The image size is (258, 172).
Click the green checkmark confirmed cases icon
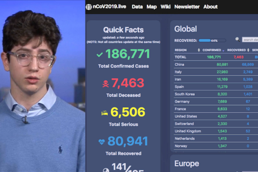coord(100,55)
